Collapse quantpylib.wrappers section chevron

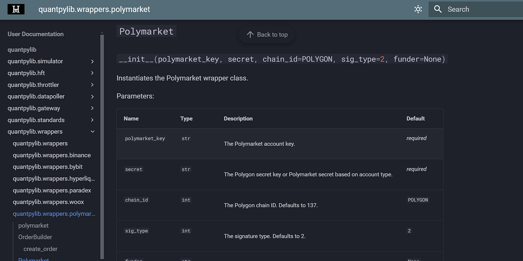[x=93, y=132]
